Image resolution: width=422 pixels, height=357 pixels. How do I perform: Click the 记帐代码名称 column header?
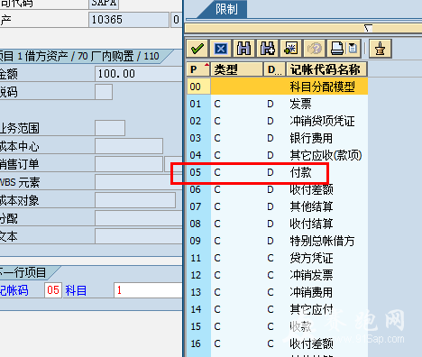coord(326,69)
